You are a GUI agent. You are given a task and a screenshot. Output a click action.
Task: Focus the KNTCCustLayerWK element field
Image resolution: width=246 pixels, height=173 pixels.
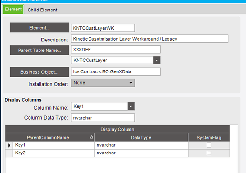103,28
